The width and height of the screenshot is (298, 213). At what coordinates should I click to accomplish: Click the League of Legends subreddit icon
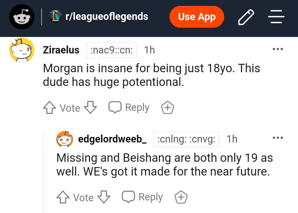[x=55, y=17]
